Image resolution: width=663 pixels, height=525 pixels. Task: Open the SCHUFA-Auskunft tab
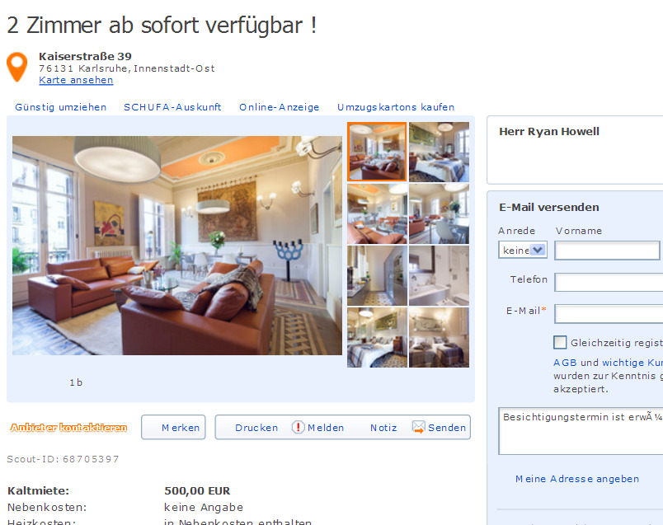point(172,107)
